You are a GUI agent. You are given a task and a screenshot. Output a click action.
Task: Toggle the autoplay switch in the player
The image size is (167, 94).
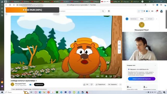click(98, 76)
